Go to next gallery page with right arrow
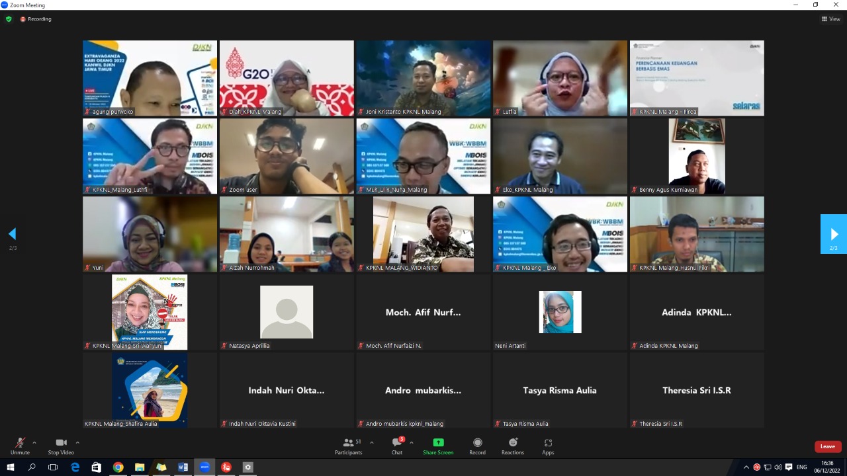This screenshot has width=847, height=476. [834, 234]
